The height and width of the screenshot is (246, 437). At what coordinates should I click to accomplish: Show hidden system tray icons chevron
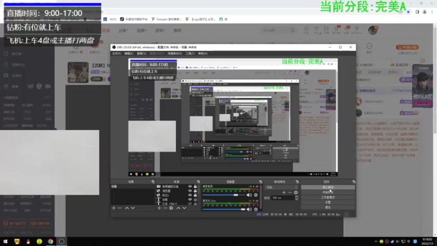(376, 242)
